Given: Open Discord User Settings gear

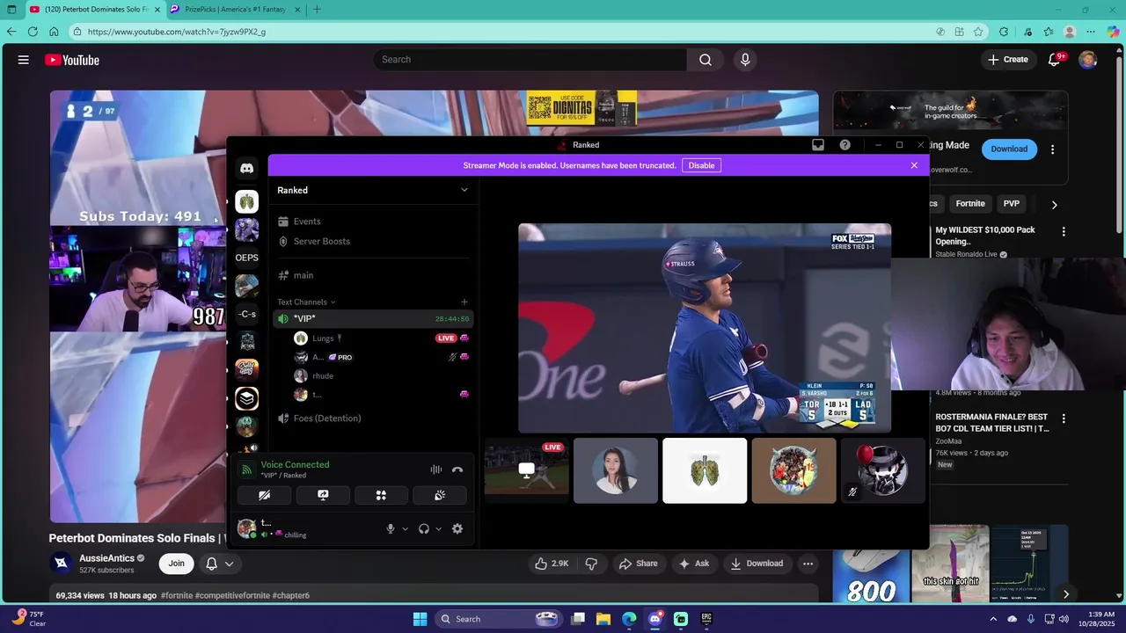Looking at the screenshot, I should 457,528.
